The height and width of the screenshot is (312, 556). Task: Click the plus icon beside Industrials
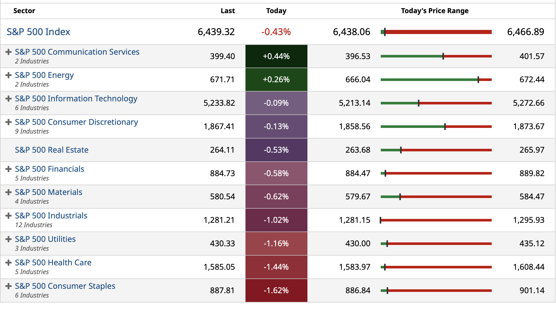[9, 216]
